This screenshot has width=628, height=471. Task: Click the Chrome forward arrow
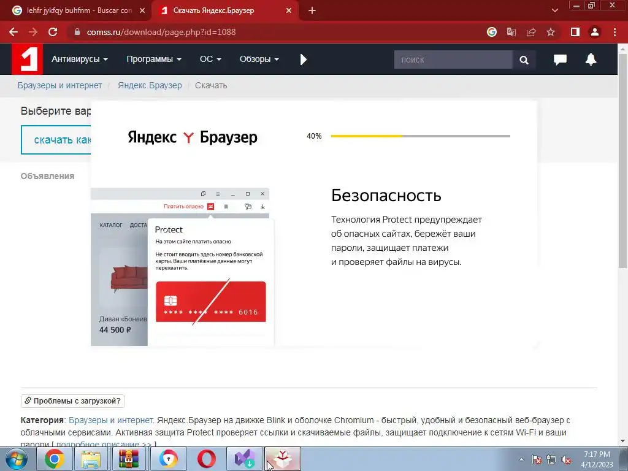click(x=33, y=32)
